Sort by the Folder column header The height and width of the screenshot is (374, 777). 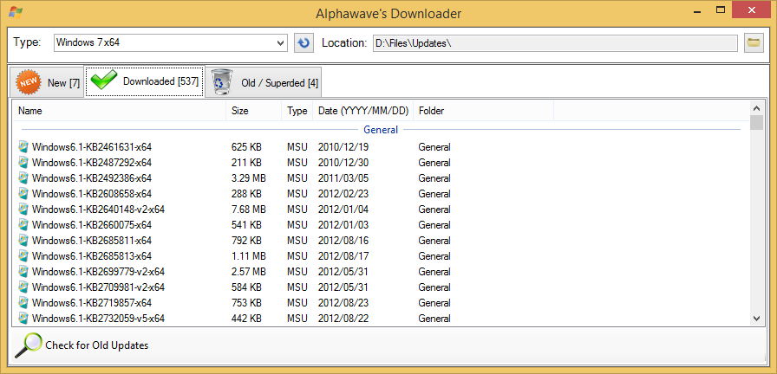(x=483, y=111)
